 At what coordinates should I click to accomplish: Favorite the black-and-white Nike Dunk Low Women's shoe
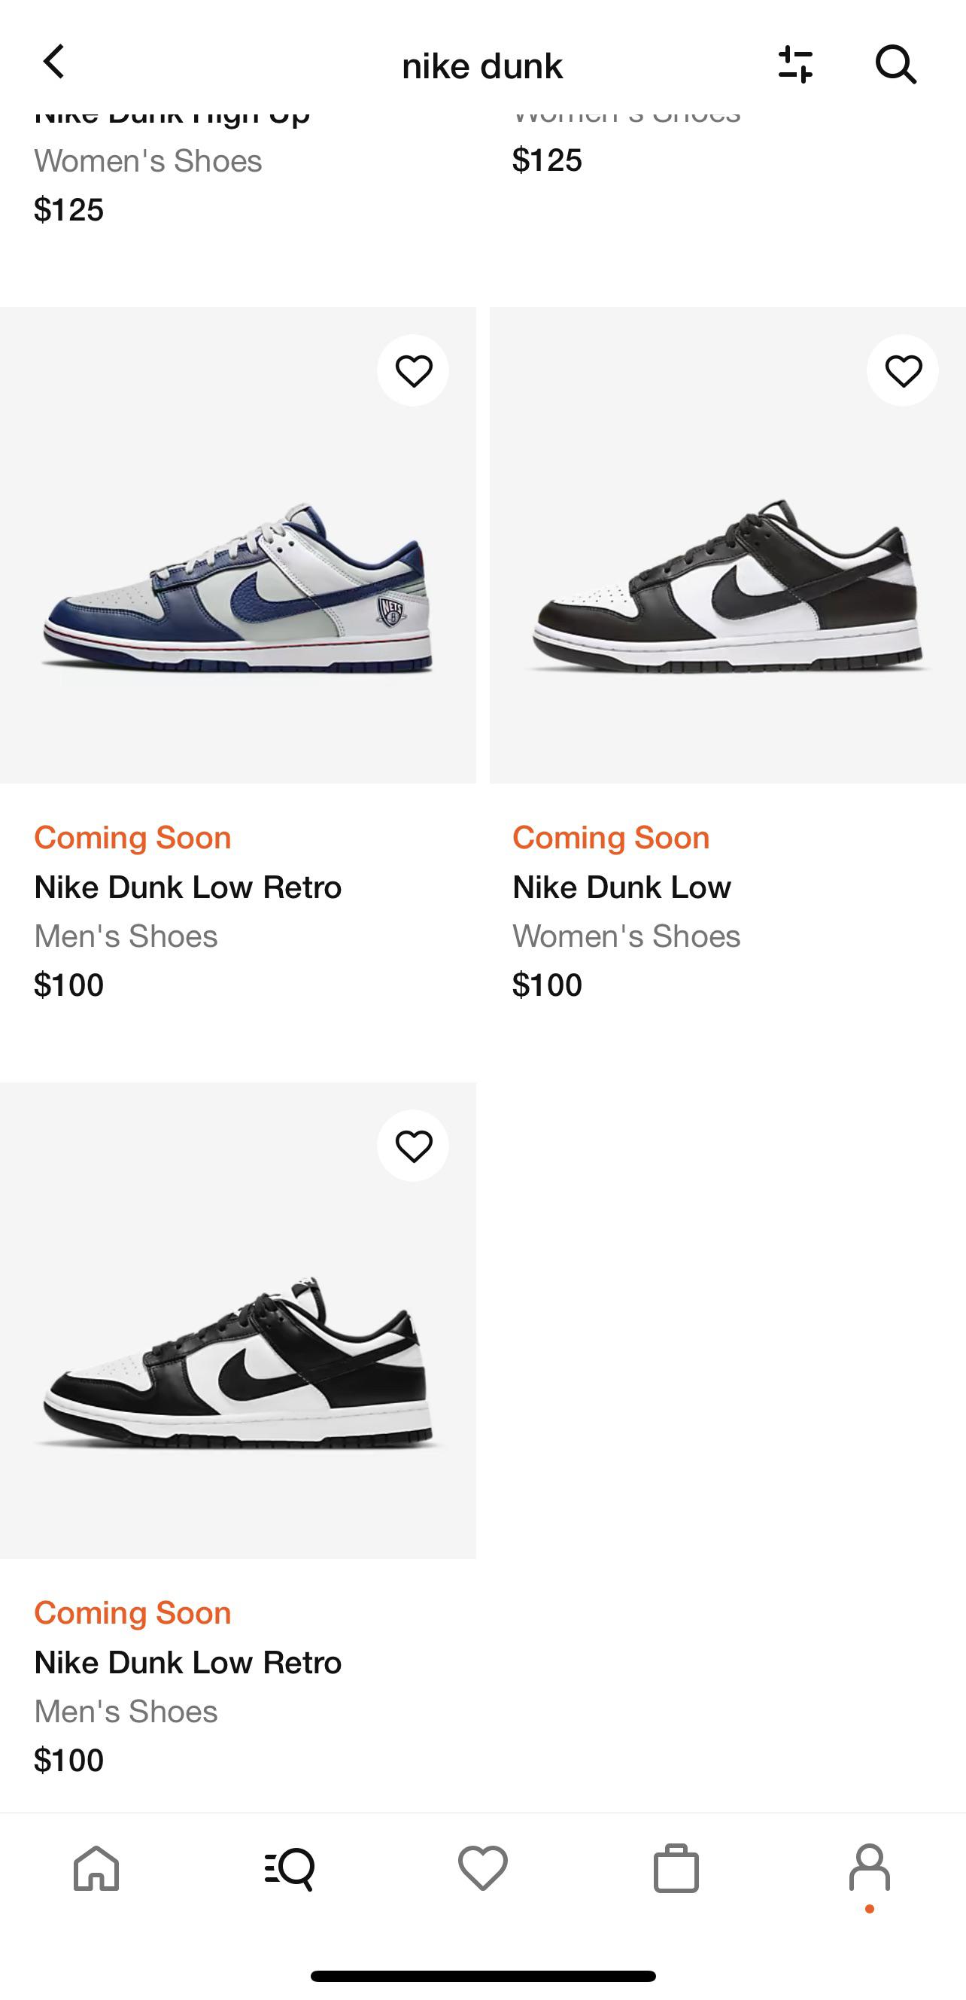[901, 370]
